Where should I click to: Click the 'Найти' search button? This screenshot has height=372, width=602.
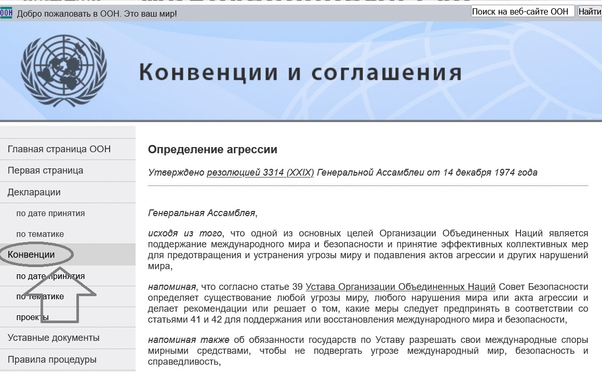coord(590,11)
